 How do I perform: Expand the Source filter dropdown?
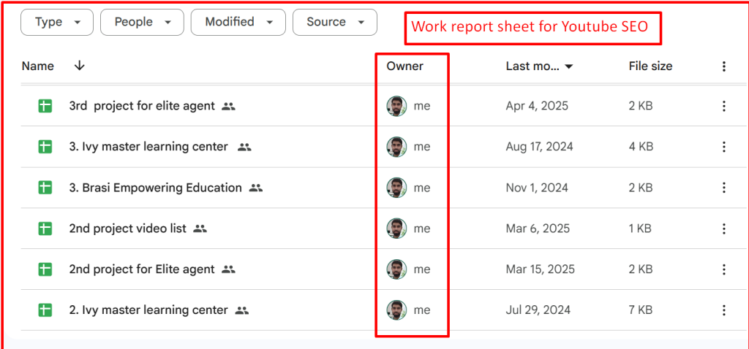[334, 22]
